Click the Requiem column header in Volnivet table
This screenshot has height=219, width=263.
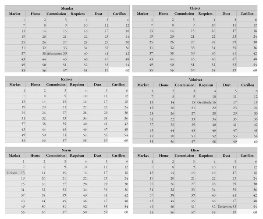(x=206, y=85)
